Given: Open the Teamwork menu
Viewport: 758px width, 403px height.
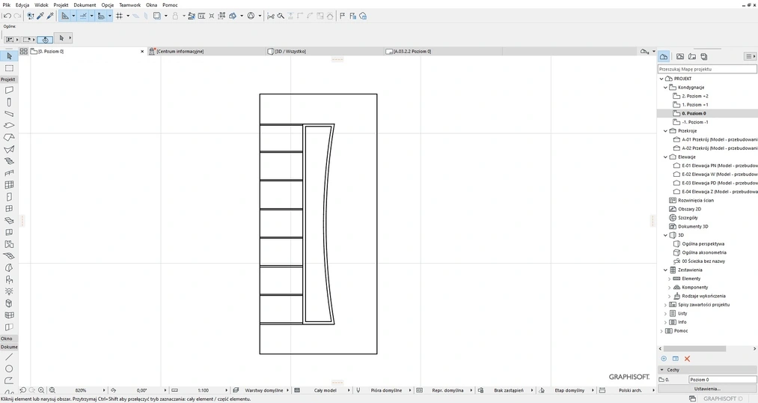Looking at the screenshot, I should pyautogui.click(x=130, y=4).
